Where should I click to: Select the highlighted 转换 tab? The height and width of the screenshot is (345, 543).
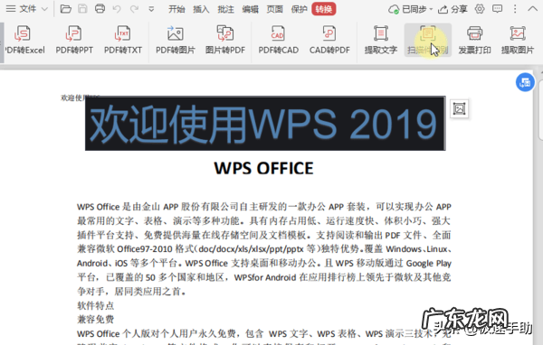tap(324, 9)
